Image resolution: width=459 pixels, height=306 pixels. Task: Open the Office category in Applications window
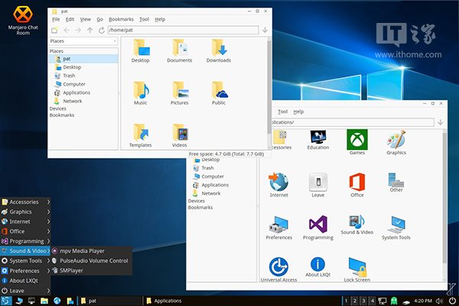pos(356,185)
